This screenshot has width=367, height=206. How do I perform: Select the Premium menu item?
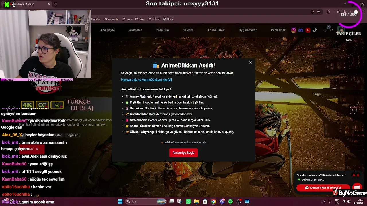pos(162,30)
